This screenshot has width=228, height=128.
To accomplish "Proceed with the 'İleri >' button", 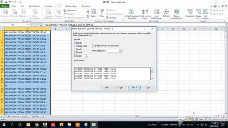I will [x=135, y=87].
